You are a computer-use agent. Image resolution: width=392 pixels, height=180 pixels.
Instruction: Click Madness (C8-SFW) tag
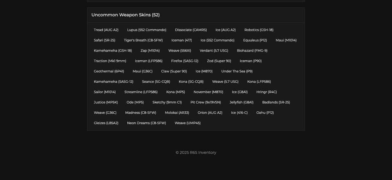coord(140,113)
